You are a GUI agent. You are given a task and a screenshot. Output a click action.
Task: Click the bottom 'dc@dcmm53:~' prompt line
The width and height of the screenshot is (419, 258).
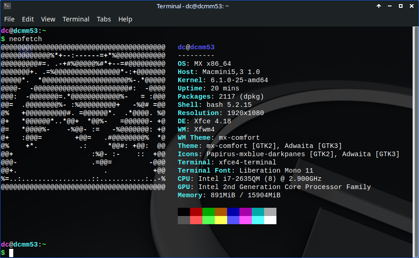23,245
